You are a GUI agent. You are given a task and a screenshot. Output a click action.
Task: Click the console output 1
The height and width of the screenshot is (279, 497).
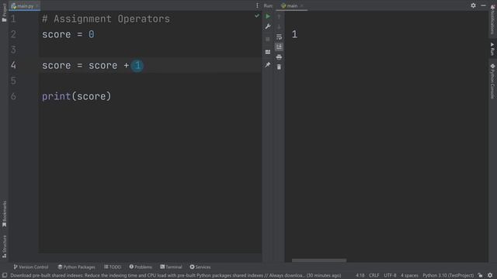pyautogui.click(x=295, y=34)
